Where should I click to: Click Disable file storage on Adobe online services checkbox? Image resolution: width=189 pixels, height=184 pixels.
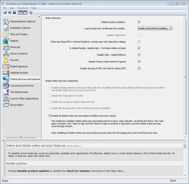[x=50, y=102]
